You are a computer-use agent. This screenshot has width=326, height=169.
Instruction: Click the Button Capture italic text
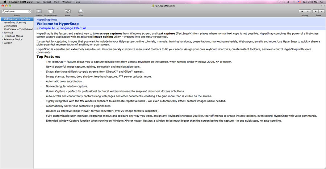click(x=55, y=91)
